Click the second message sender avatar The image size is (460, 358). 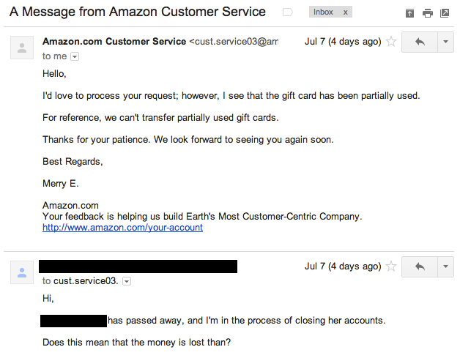(22, 273)
